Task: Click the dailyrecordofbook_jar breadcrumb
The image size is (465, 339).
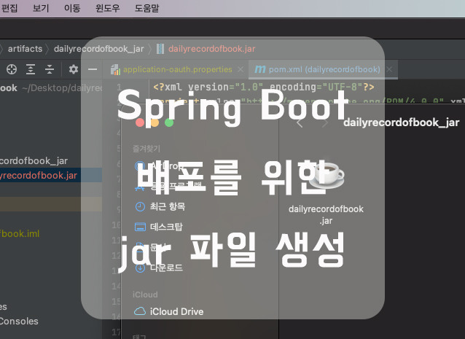Action: (x=98, y=49)
